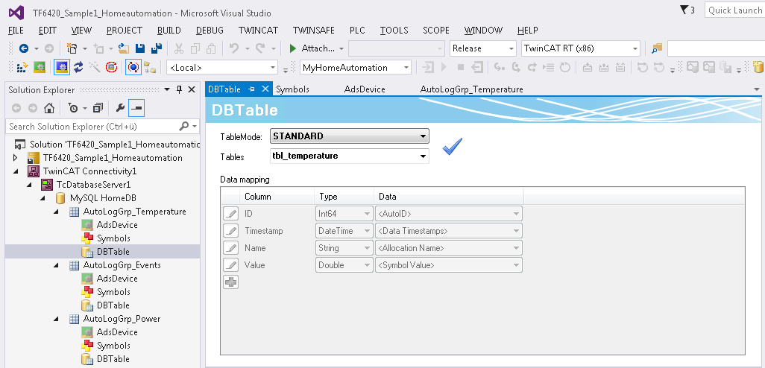The image size is (765, 368).
Task: Open the Int64 type dropdown for ID
Action: coord(344,214)
